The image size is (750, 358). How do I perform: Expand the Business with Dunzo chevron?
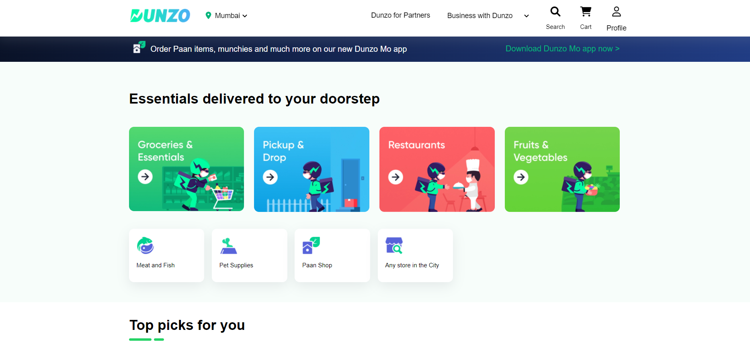click(526, 16)
